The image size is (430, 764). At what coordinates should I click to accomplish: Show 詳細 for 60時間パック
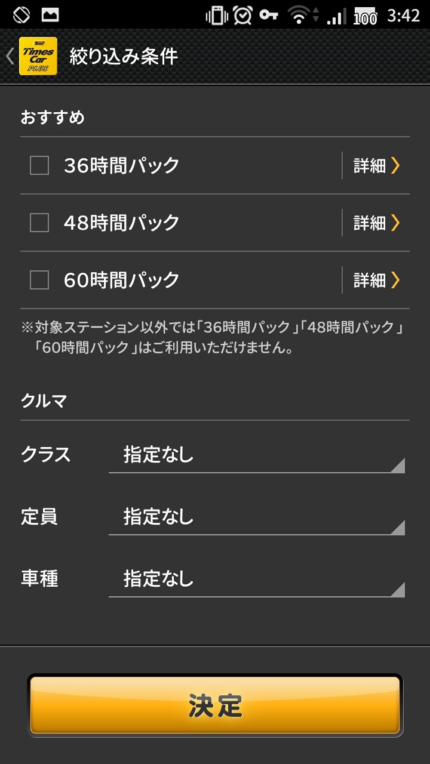376,280
